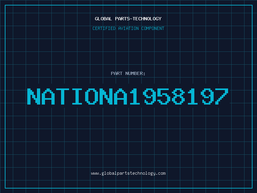Click the letter I in the part number
The height and width of the screenshot is (193, 257).
point(77,96)
